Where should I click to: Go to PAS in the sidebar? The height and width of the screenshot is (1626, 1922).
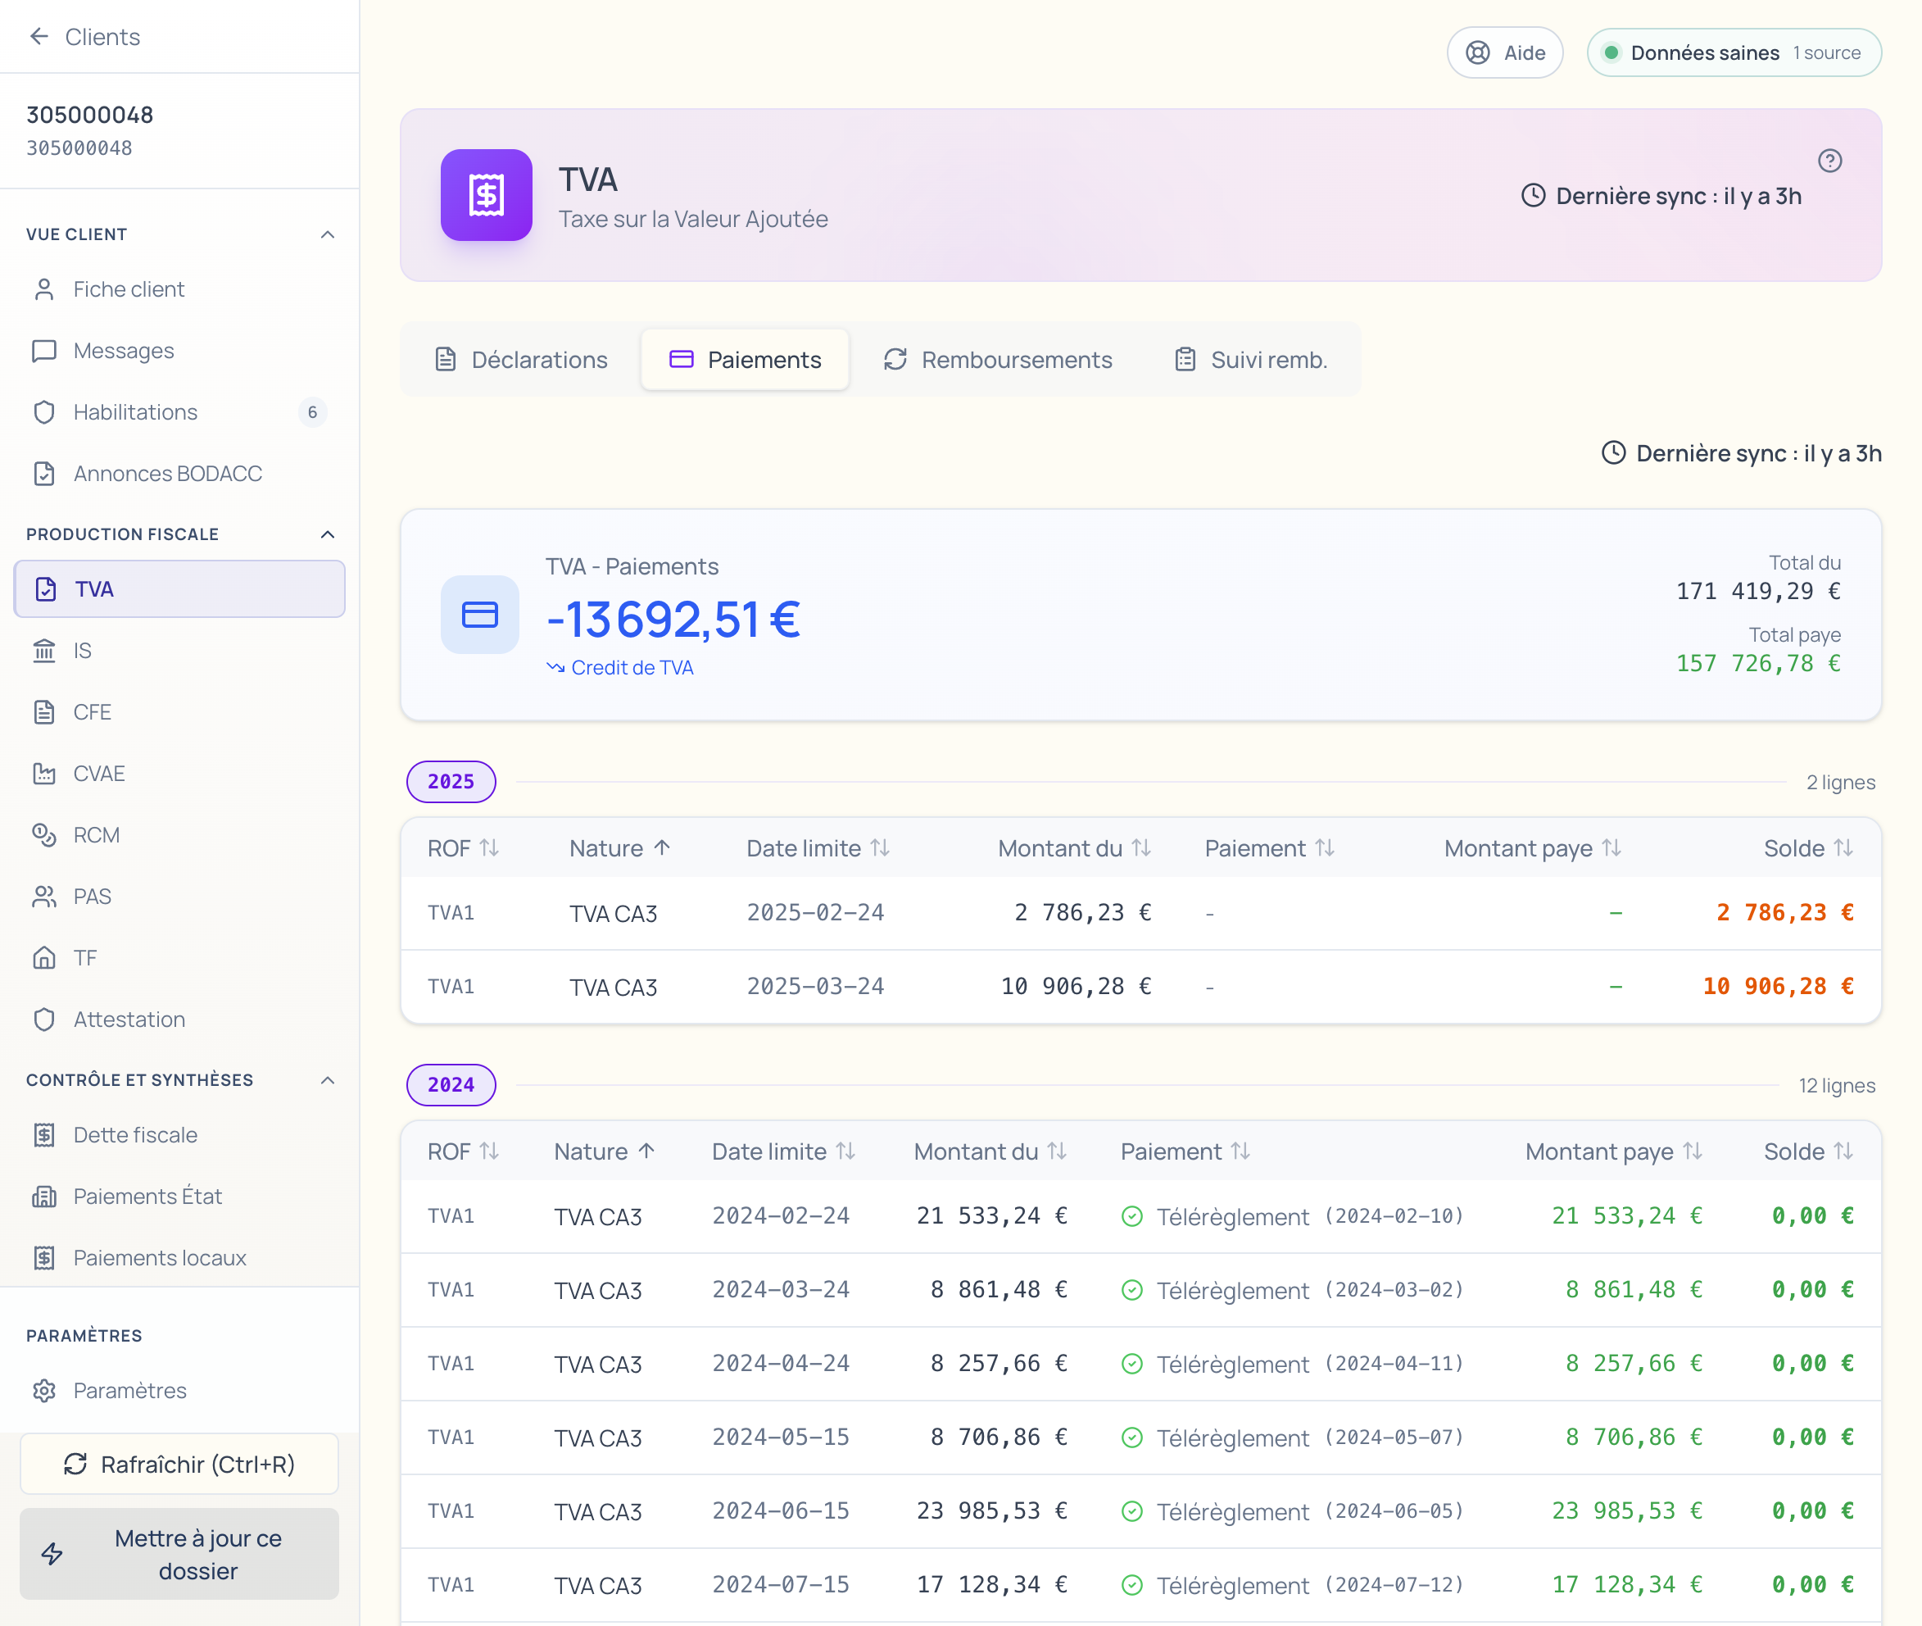92,896
